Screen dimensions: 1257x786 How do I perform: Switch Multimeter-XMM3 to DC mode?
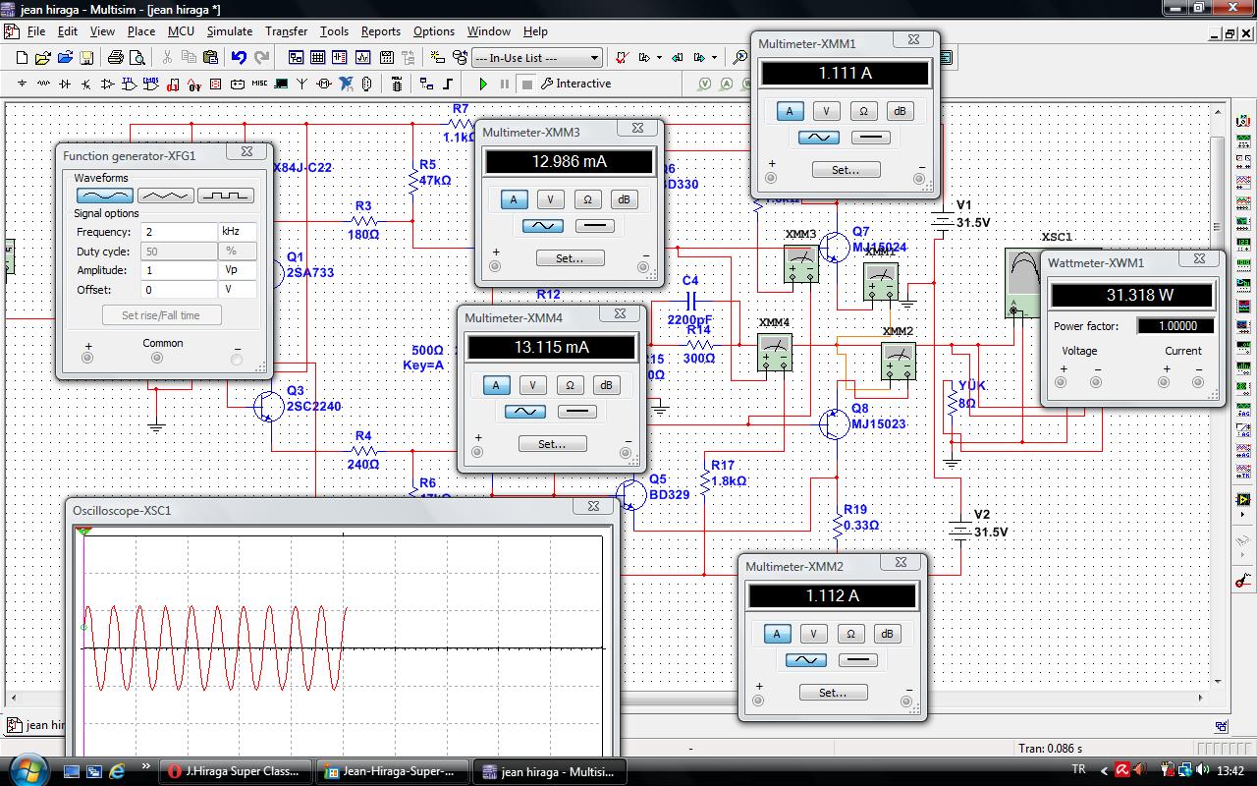(x=594, y=226)
